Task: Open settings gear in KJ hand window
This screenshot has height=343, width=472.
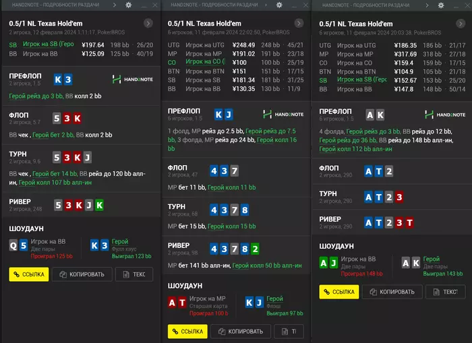Action: (279, 5)
